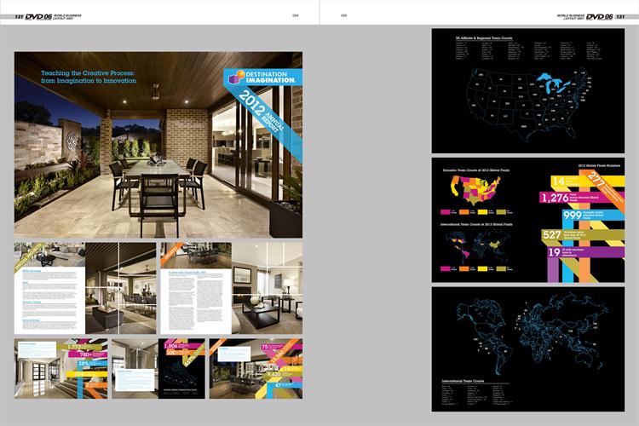Click the DVD 06 logo on left page header
Screen dimensions: 639x426
(39, 15)
